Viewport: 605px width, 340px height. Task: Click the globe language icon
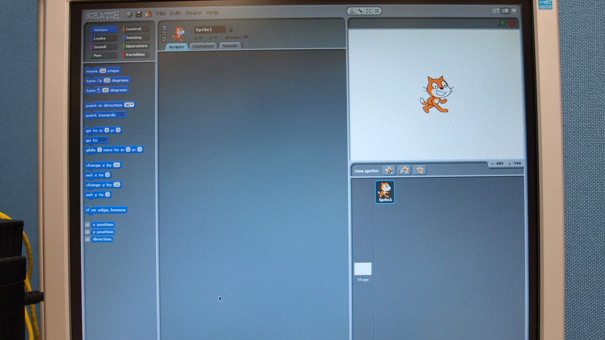129,14
